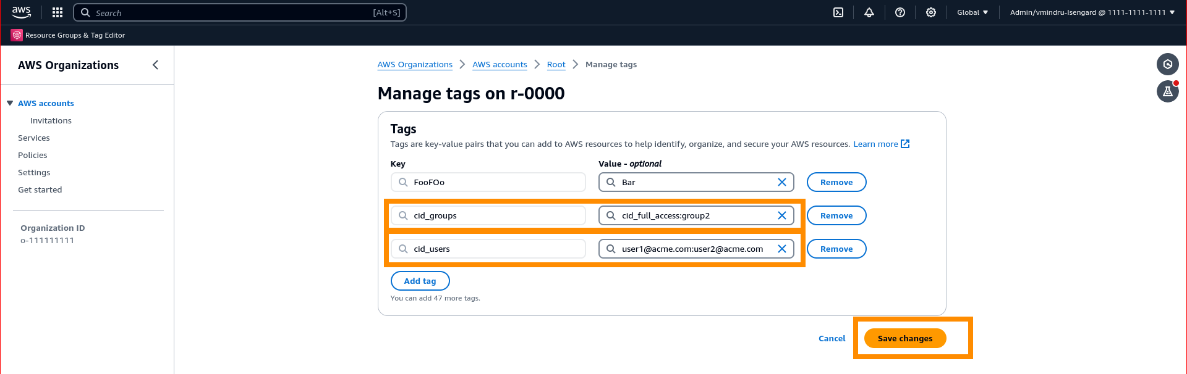Click the Manage tags breadcrumb text

(611, 64)
